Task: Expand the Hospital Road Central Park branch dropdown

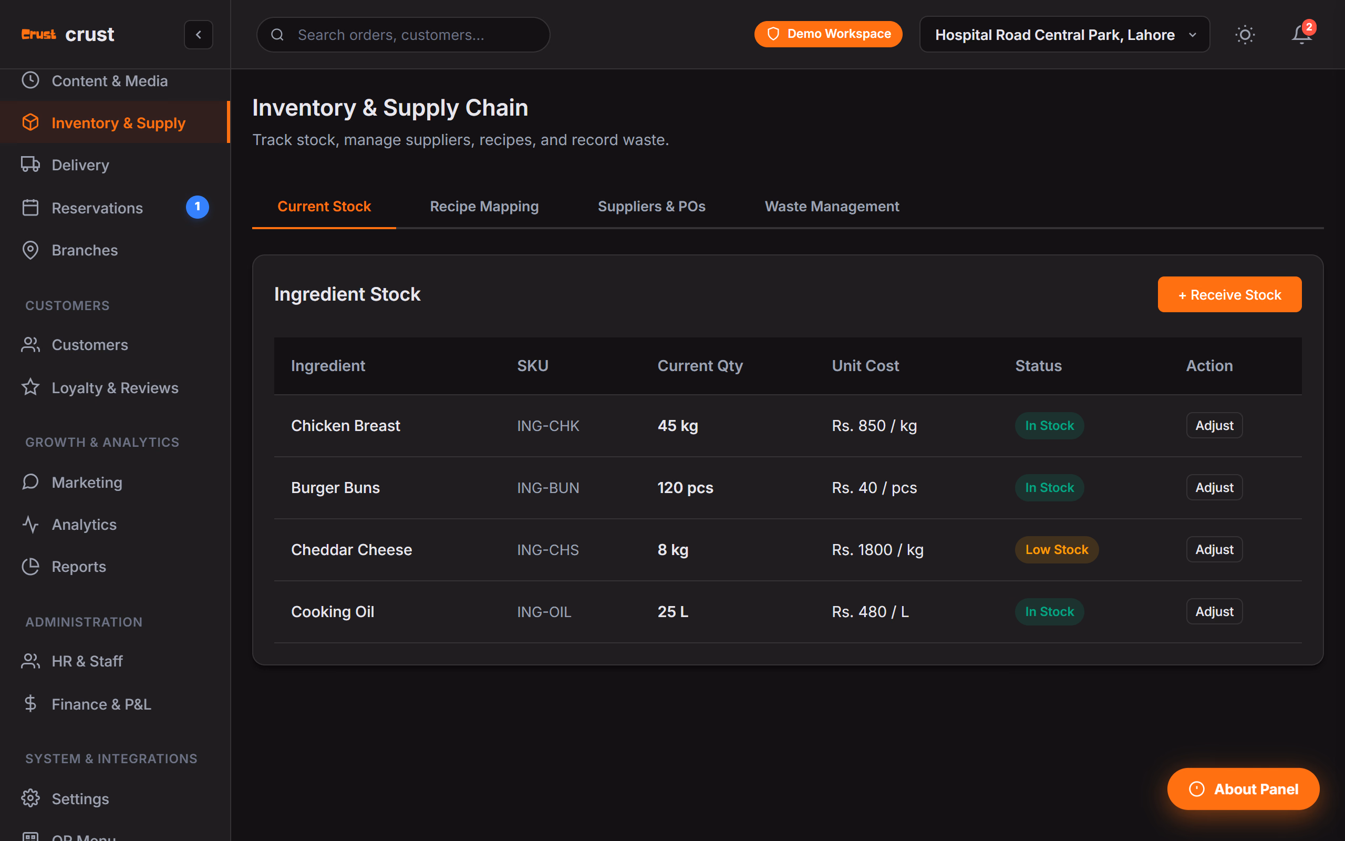Action: click(1064, 35)
